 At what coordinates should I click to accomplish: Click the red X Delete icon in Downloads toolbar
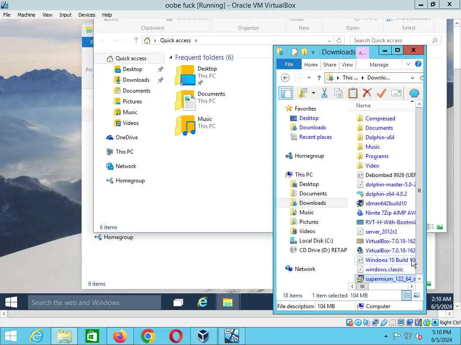point(367,93)
